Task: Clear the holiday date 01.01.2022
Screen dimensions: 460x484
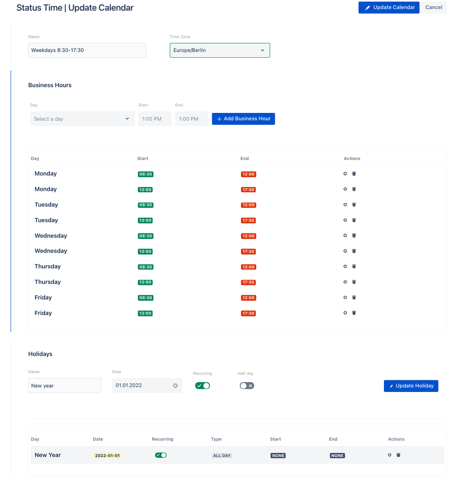Action: 175,386
